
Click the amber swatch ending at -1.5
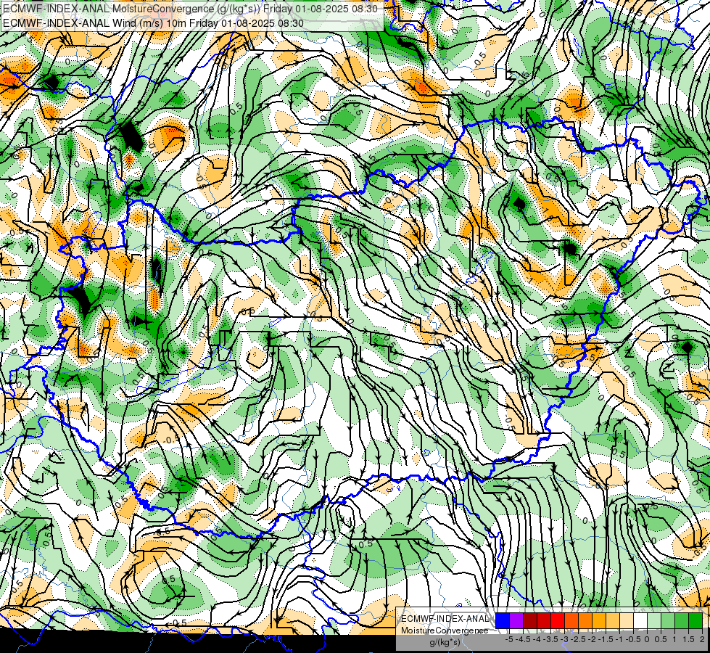pyautogui.click(x=598, y=621)
